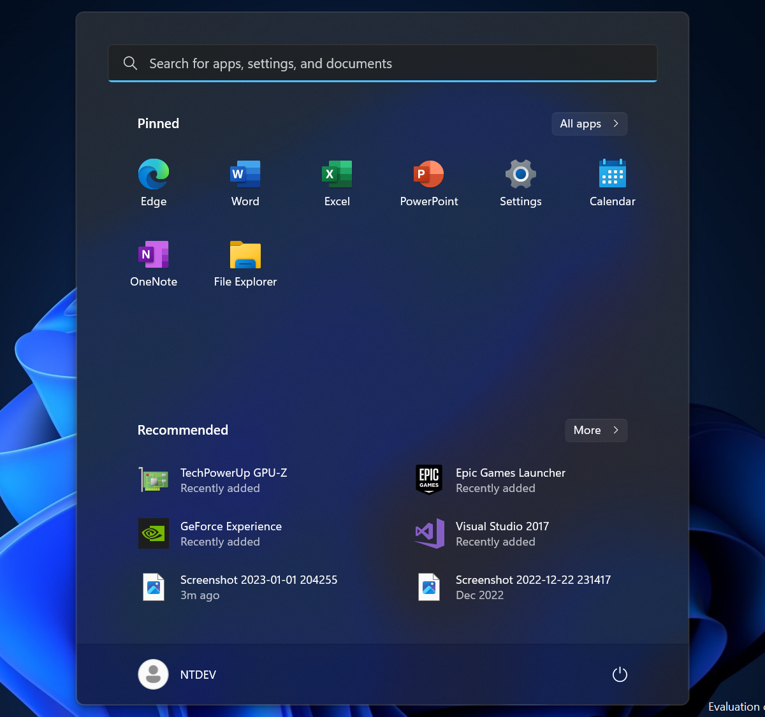The height and width of the screenshot is (717, 765).
Task: Start PowerPoint
Action: [428, 183]
